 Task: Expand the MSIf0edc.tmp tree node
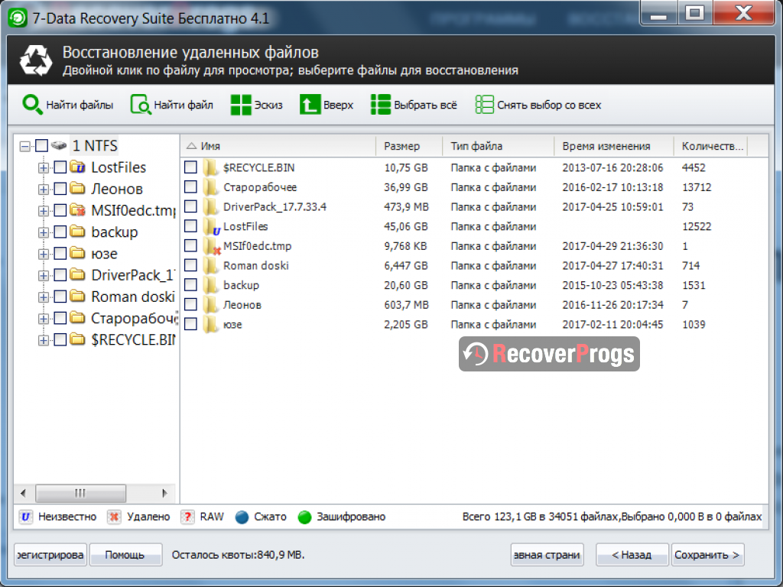tap(43, 211)
